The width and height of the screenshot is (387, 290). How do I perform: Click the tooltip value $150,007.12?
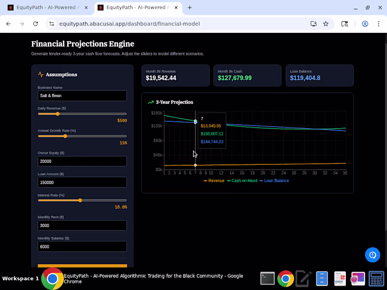[x=212, y=134]
